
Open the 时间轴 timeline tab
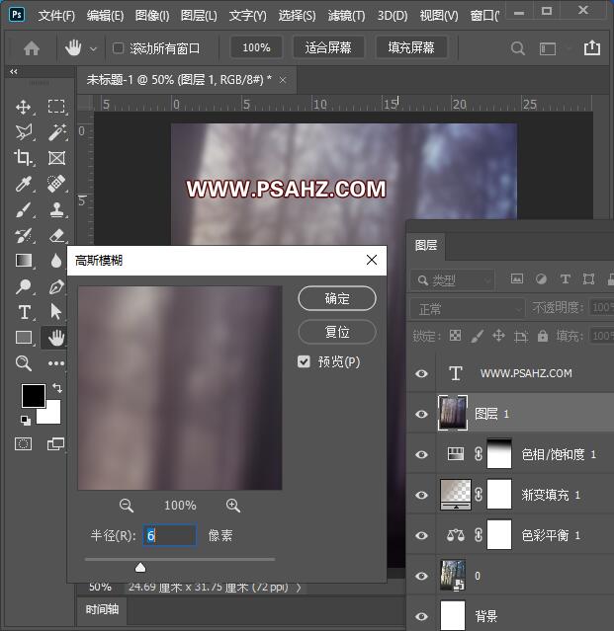coord(103,609)
